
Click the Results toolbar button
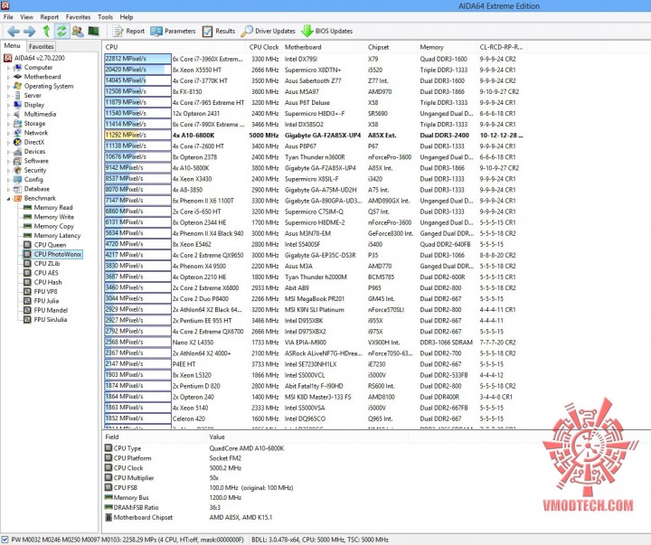(x=219, y=31)
